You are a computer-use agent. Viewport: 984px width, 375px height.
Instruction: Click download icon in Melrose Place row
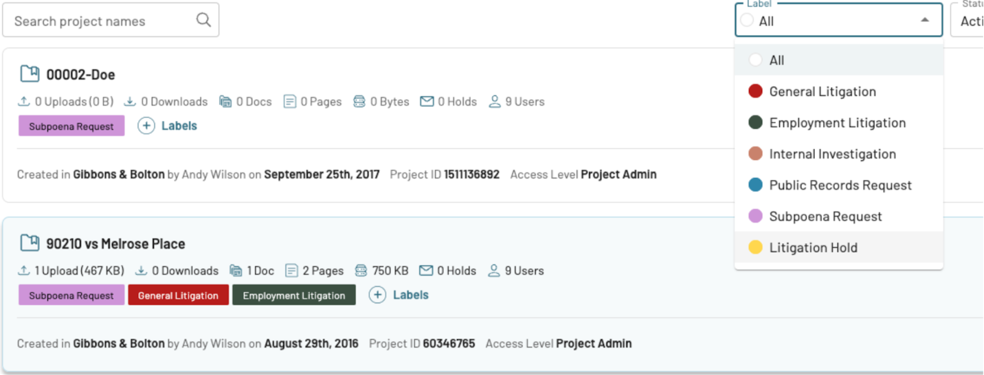click(x=141, y=271)
